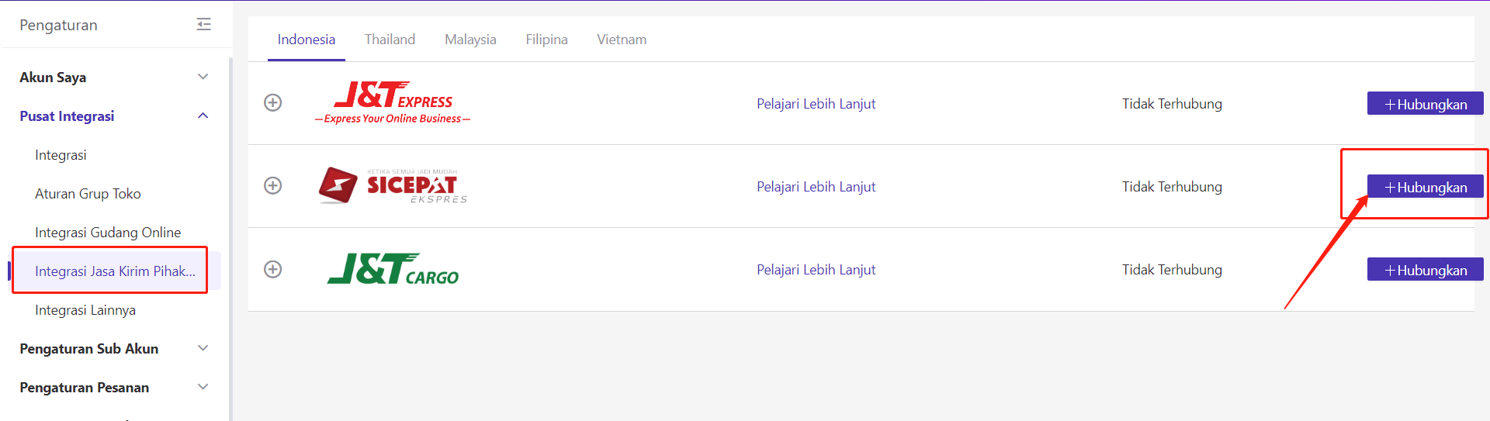The height and width of the screenshot is (421, 1490).
Task: Open Pelajari Lebih Lanjut for J&T Cargo
Action: pos(816,270)
